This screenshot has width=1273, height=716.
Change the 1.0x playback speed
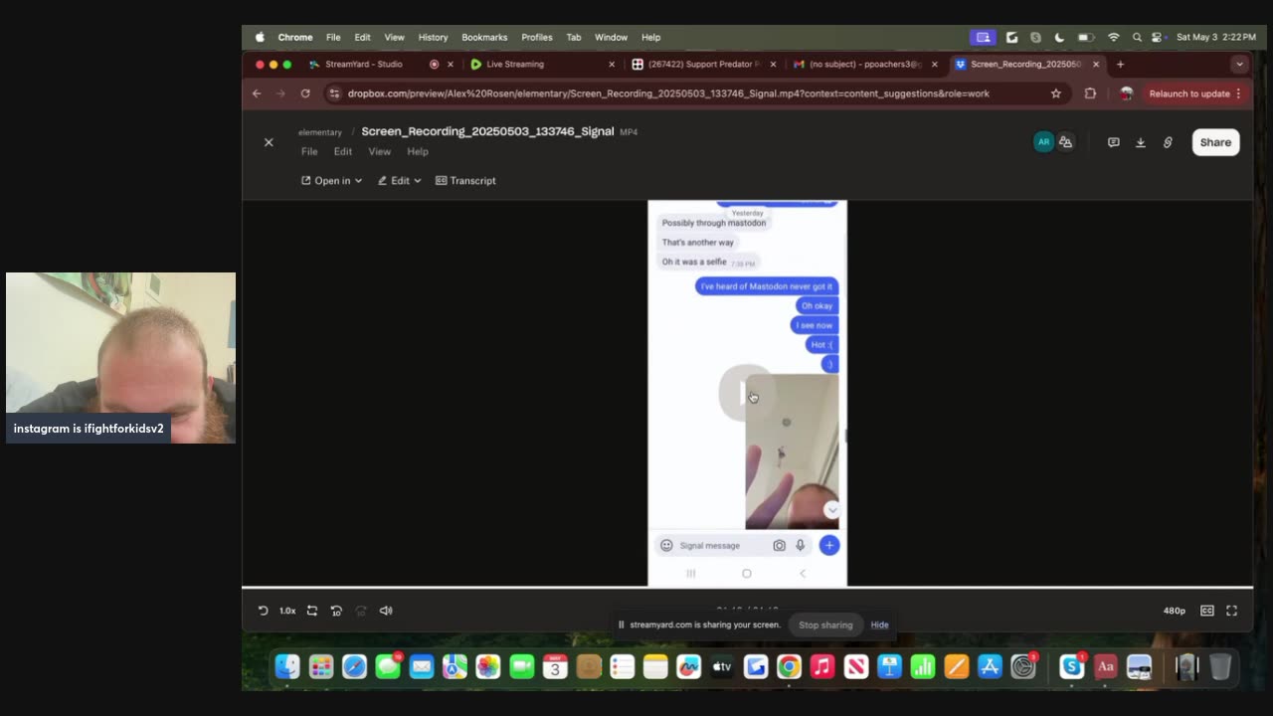(x=287, y=611)
